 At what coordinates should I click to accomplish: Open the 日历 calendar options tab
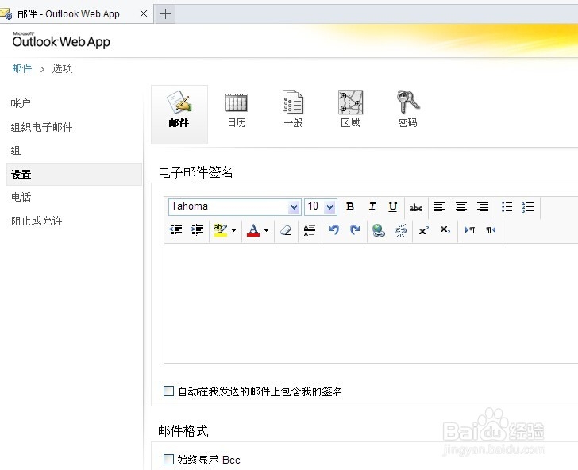pos(237,110)
